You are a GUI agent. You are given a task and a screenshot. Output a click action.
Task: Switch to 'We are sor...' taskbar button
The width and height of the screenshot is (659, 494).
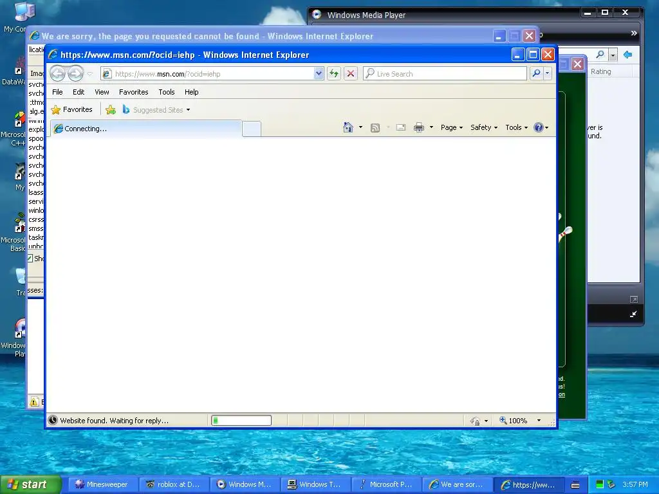click(458, 484)
